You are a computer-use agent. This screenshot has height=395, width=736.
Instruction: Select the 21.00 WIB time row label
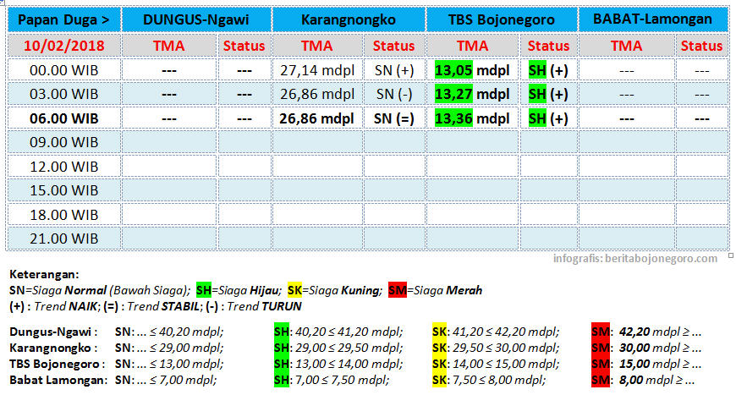point(63,238)
